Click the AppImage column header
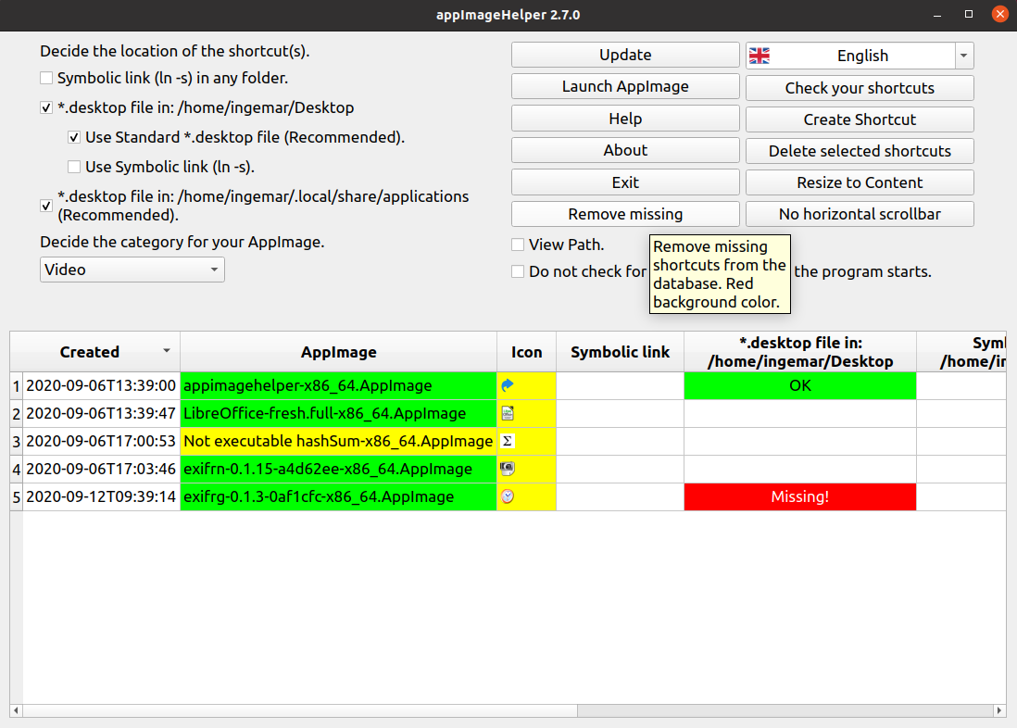 click(x=339, y=352)
